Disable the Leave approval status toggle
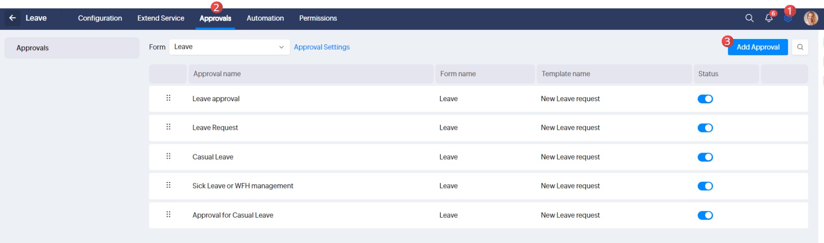The height and width of the screenshot is (243, 824). [x=705, y=99]
